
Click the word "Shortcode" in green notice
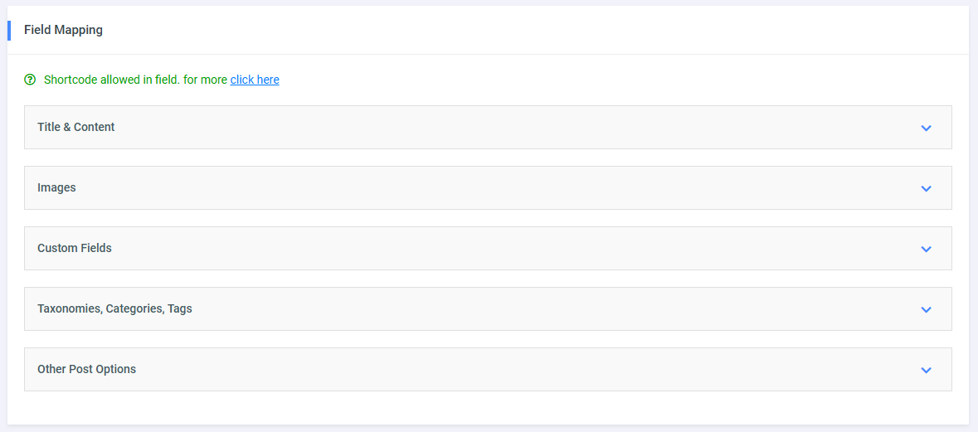71,80
